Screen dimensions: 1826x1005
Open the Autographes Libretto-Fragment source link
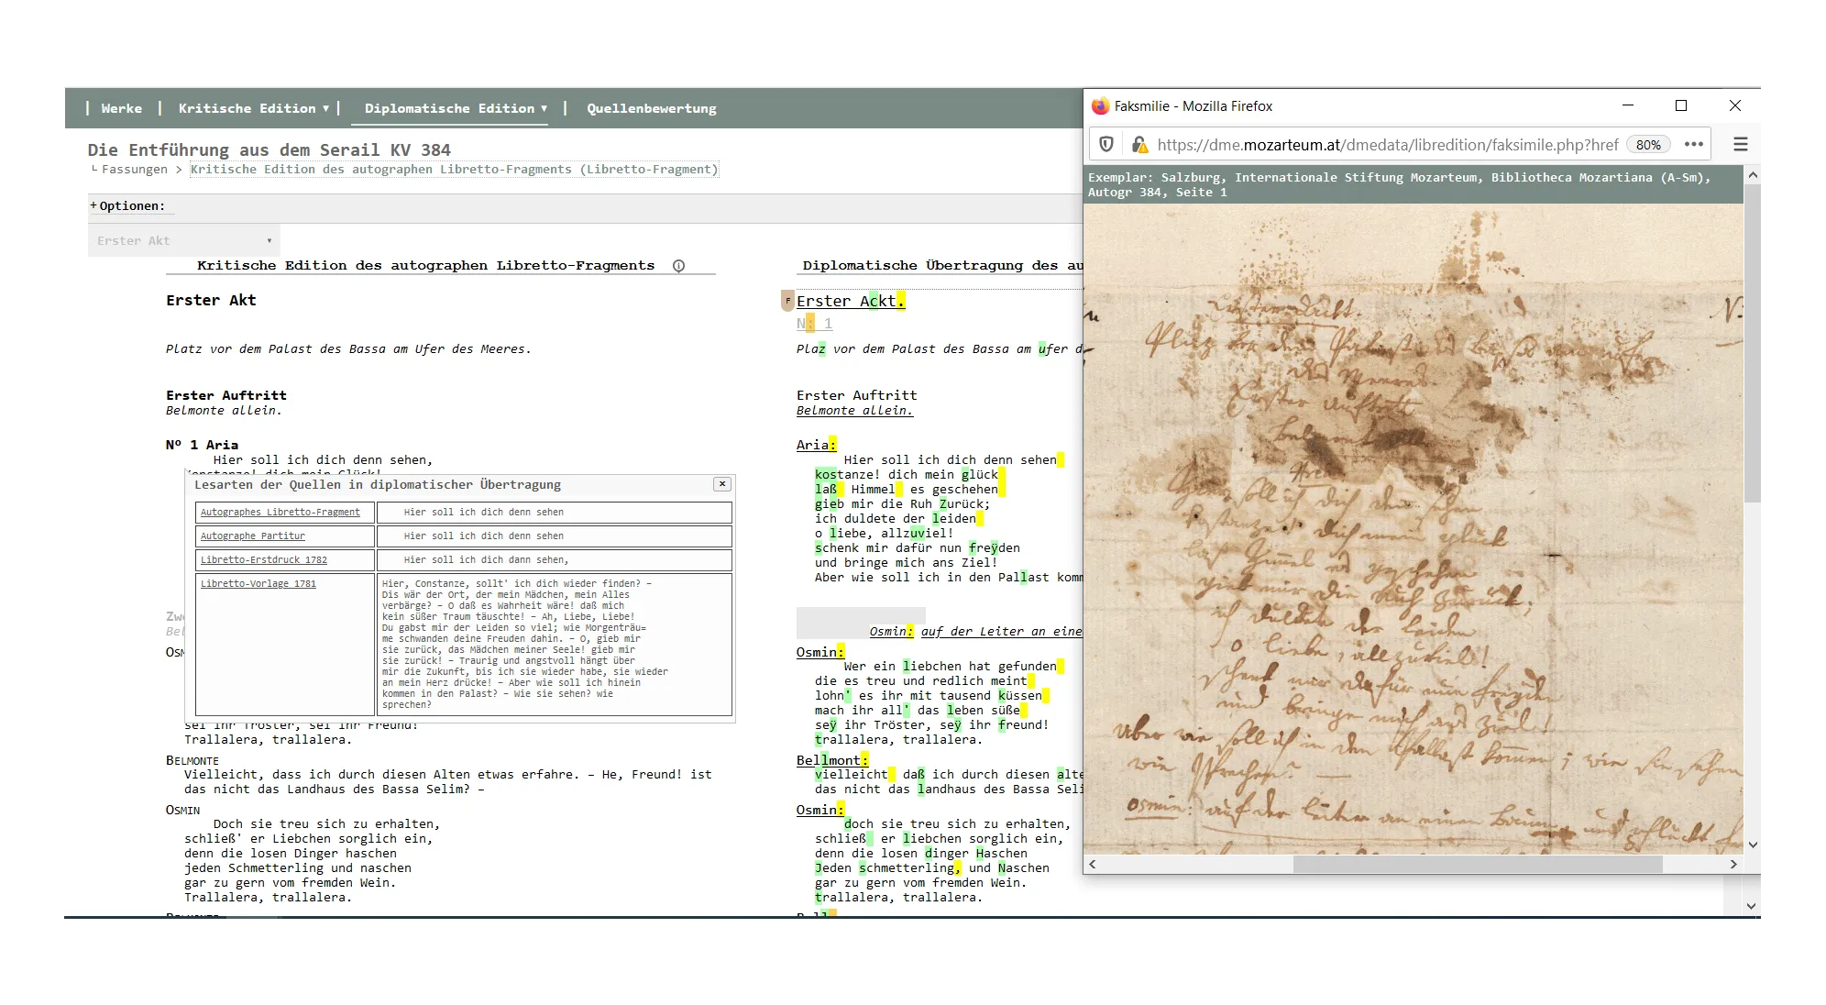coord(280,513)
